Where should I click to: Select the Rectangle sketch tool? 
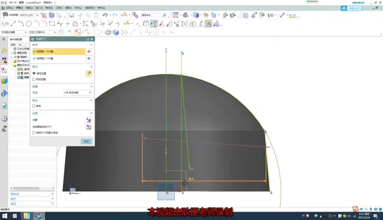(x=52, y=24)
